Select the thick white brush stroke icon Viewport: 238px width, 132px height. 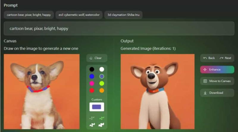92,125
